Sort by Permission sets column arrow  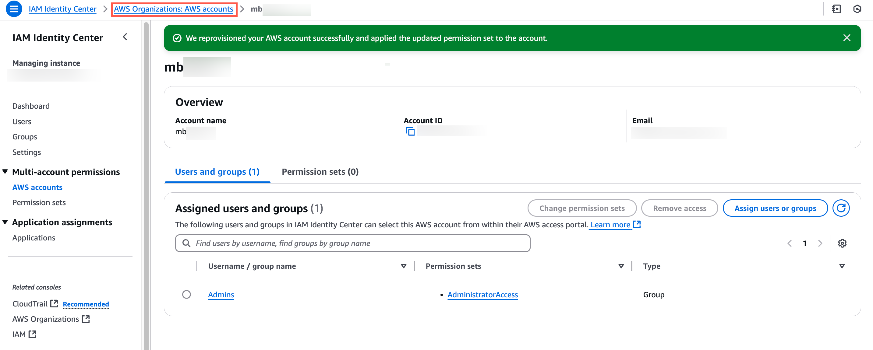point(621,266)
